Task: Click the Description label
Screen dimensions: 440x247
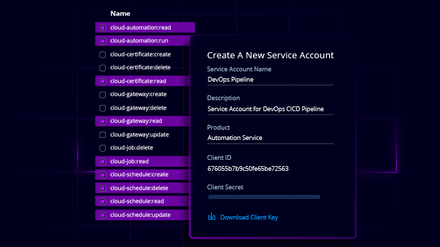Action: 223,98
